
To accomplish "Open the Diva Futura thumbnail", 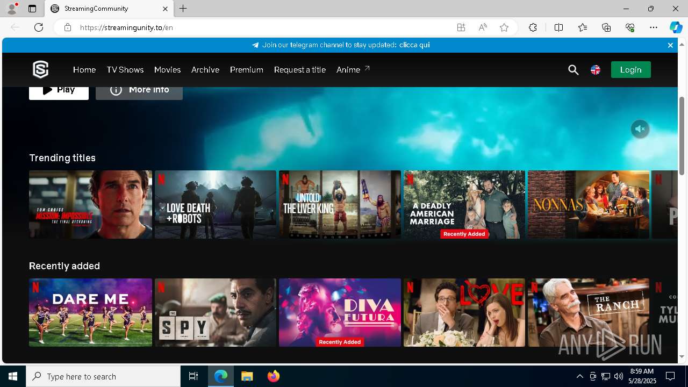I will [340, 312].
